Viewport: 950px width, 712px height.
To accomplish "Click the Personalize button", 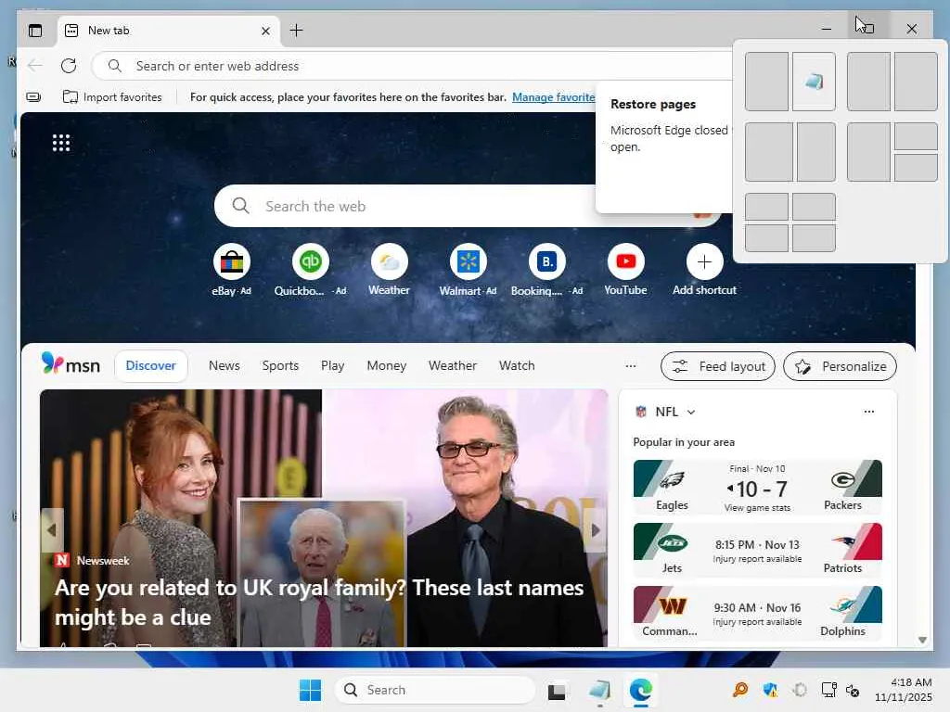I will [x=840, y=366].
